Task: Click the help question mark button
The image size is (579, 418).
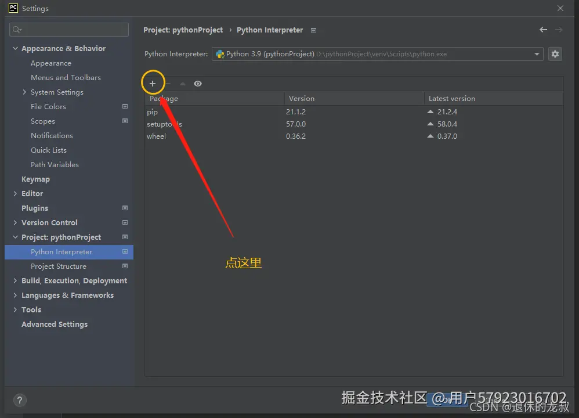Action: (20, 400)
